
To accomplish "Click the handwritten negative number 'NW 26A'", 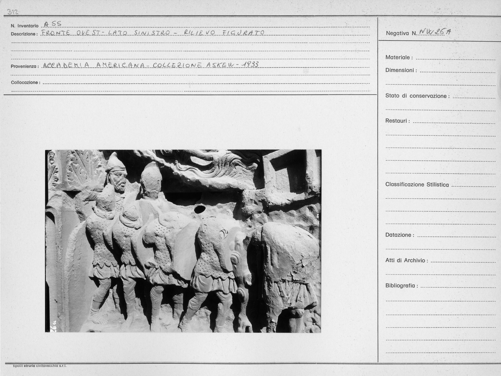I will pyautogui.click(x=435, y=32).
